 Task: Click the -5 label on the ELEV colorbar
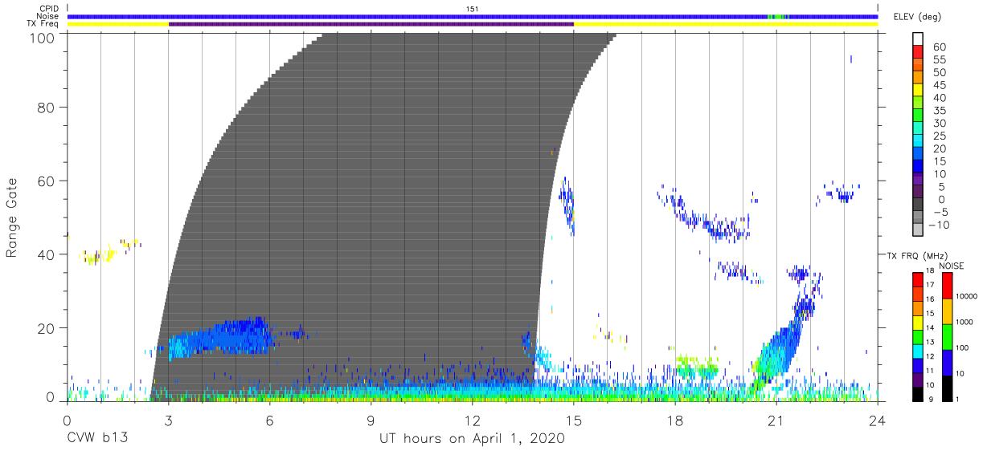coord(940,212)
